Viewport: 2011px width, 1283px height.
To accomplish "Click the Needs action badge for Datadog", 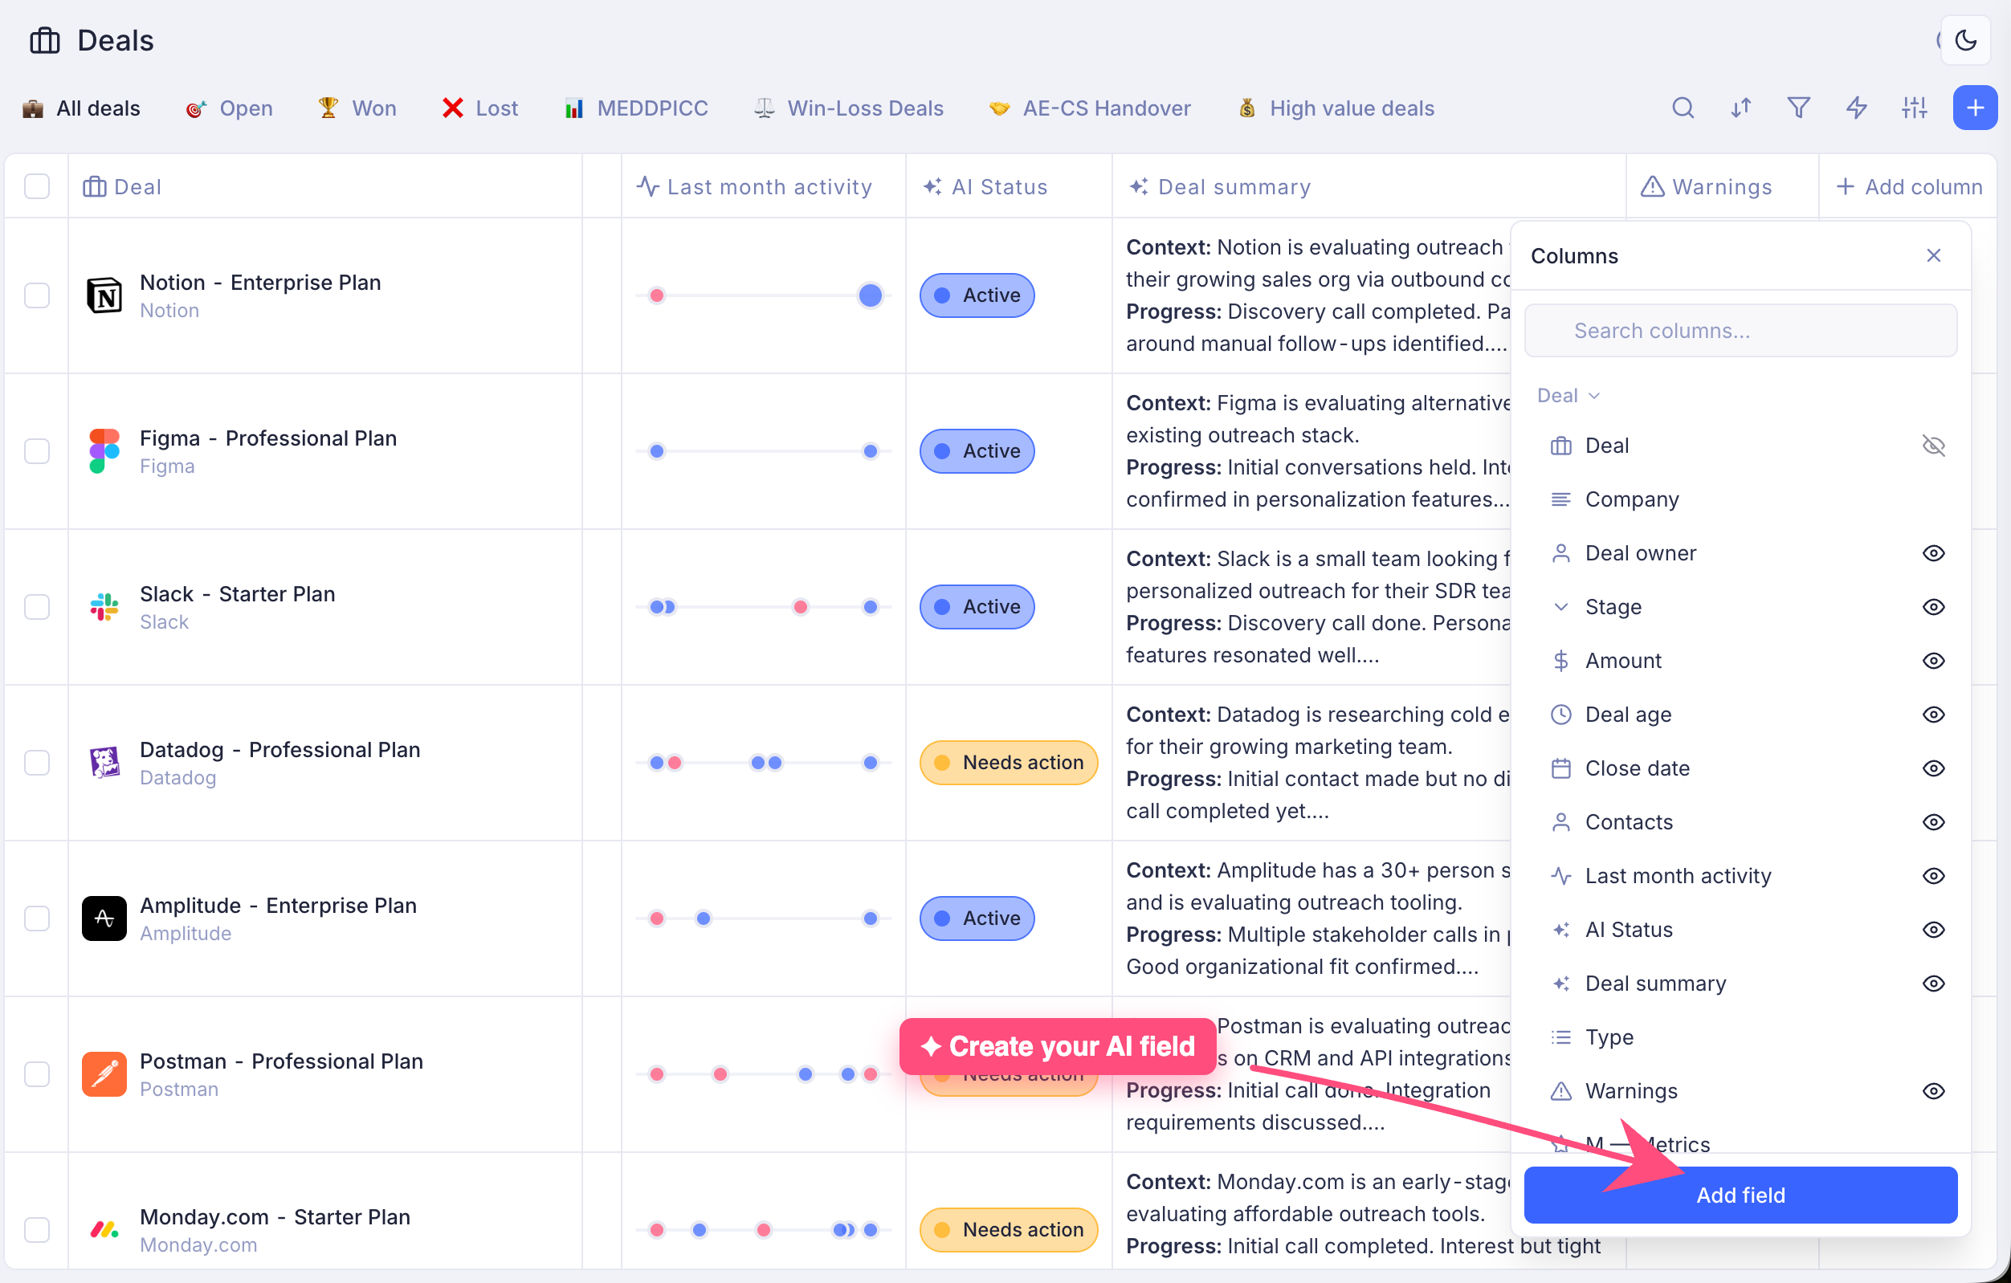I will coord(1008,762).
